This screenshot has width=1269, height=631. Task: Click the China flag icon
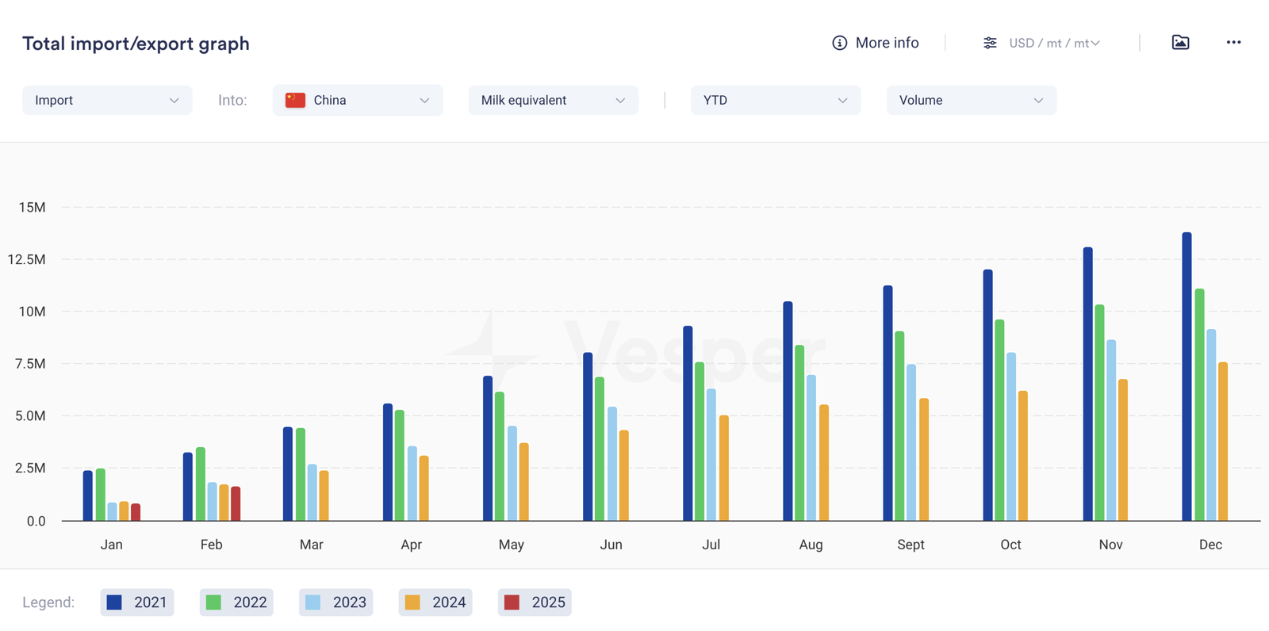coord(295,100)
